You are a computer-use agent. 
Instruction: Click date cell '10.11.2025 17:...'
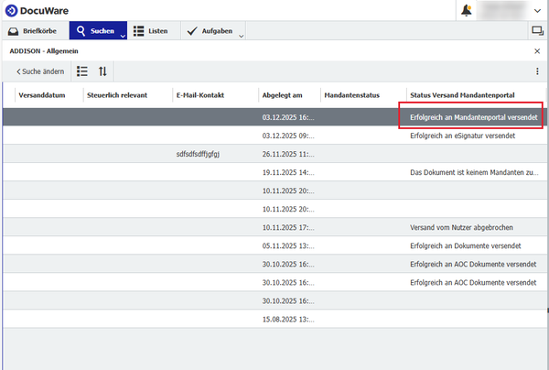[x=288, y=227]
